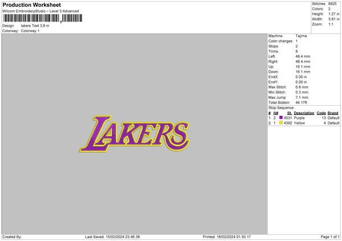The height and width of the screenshot is (241, 342).
Task: Click the Page 1 of 1 indicator
Action: pyautogui.click(x=330, y=237)
